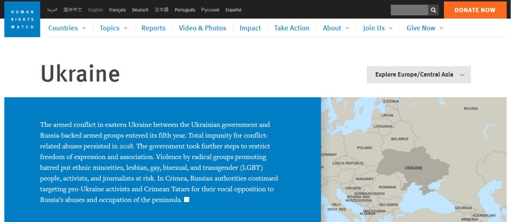Expand the chevron next to Topics

[125, 28]
